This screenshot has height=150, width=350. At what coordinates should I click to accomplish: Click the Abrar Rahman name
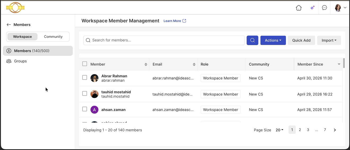click(114, 76)
